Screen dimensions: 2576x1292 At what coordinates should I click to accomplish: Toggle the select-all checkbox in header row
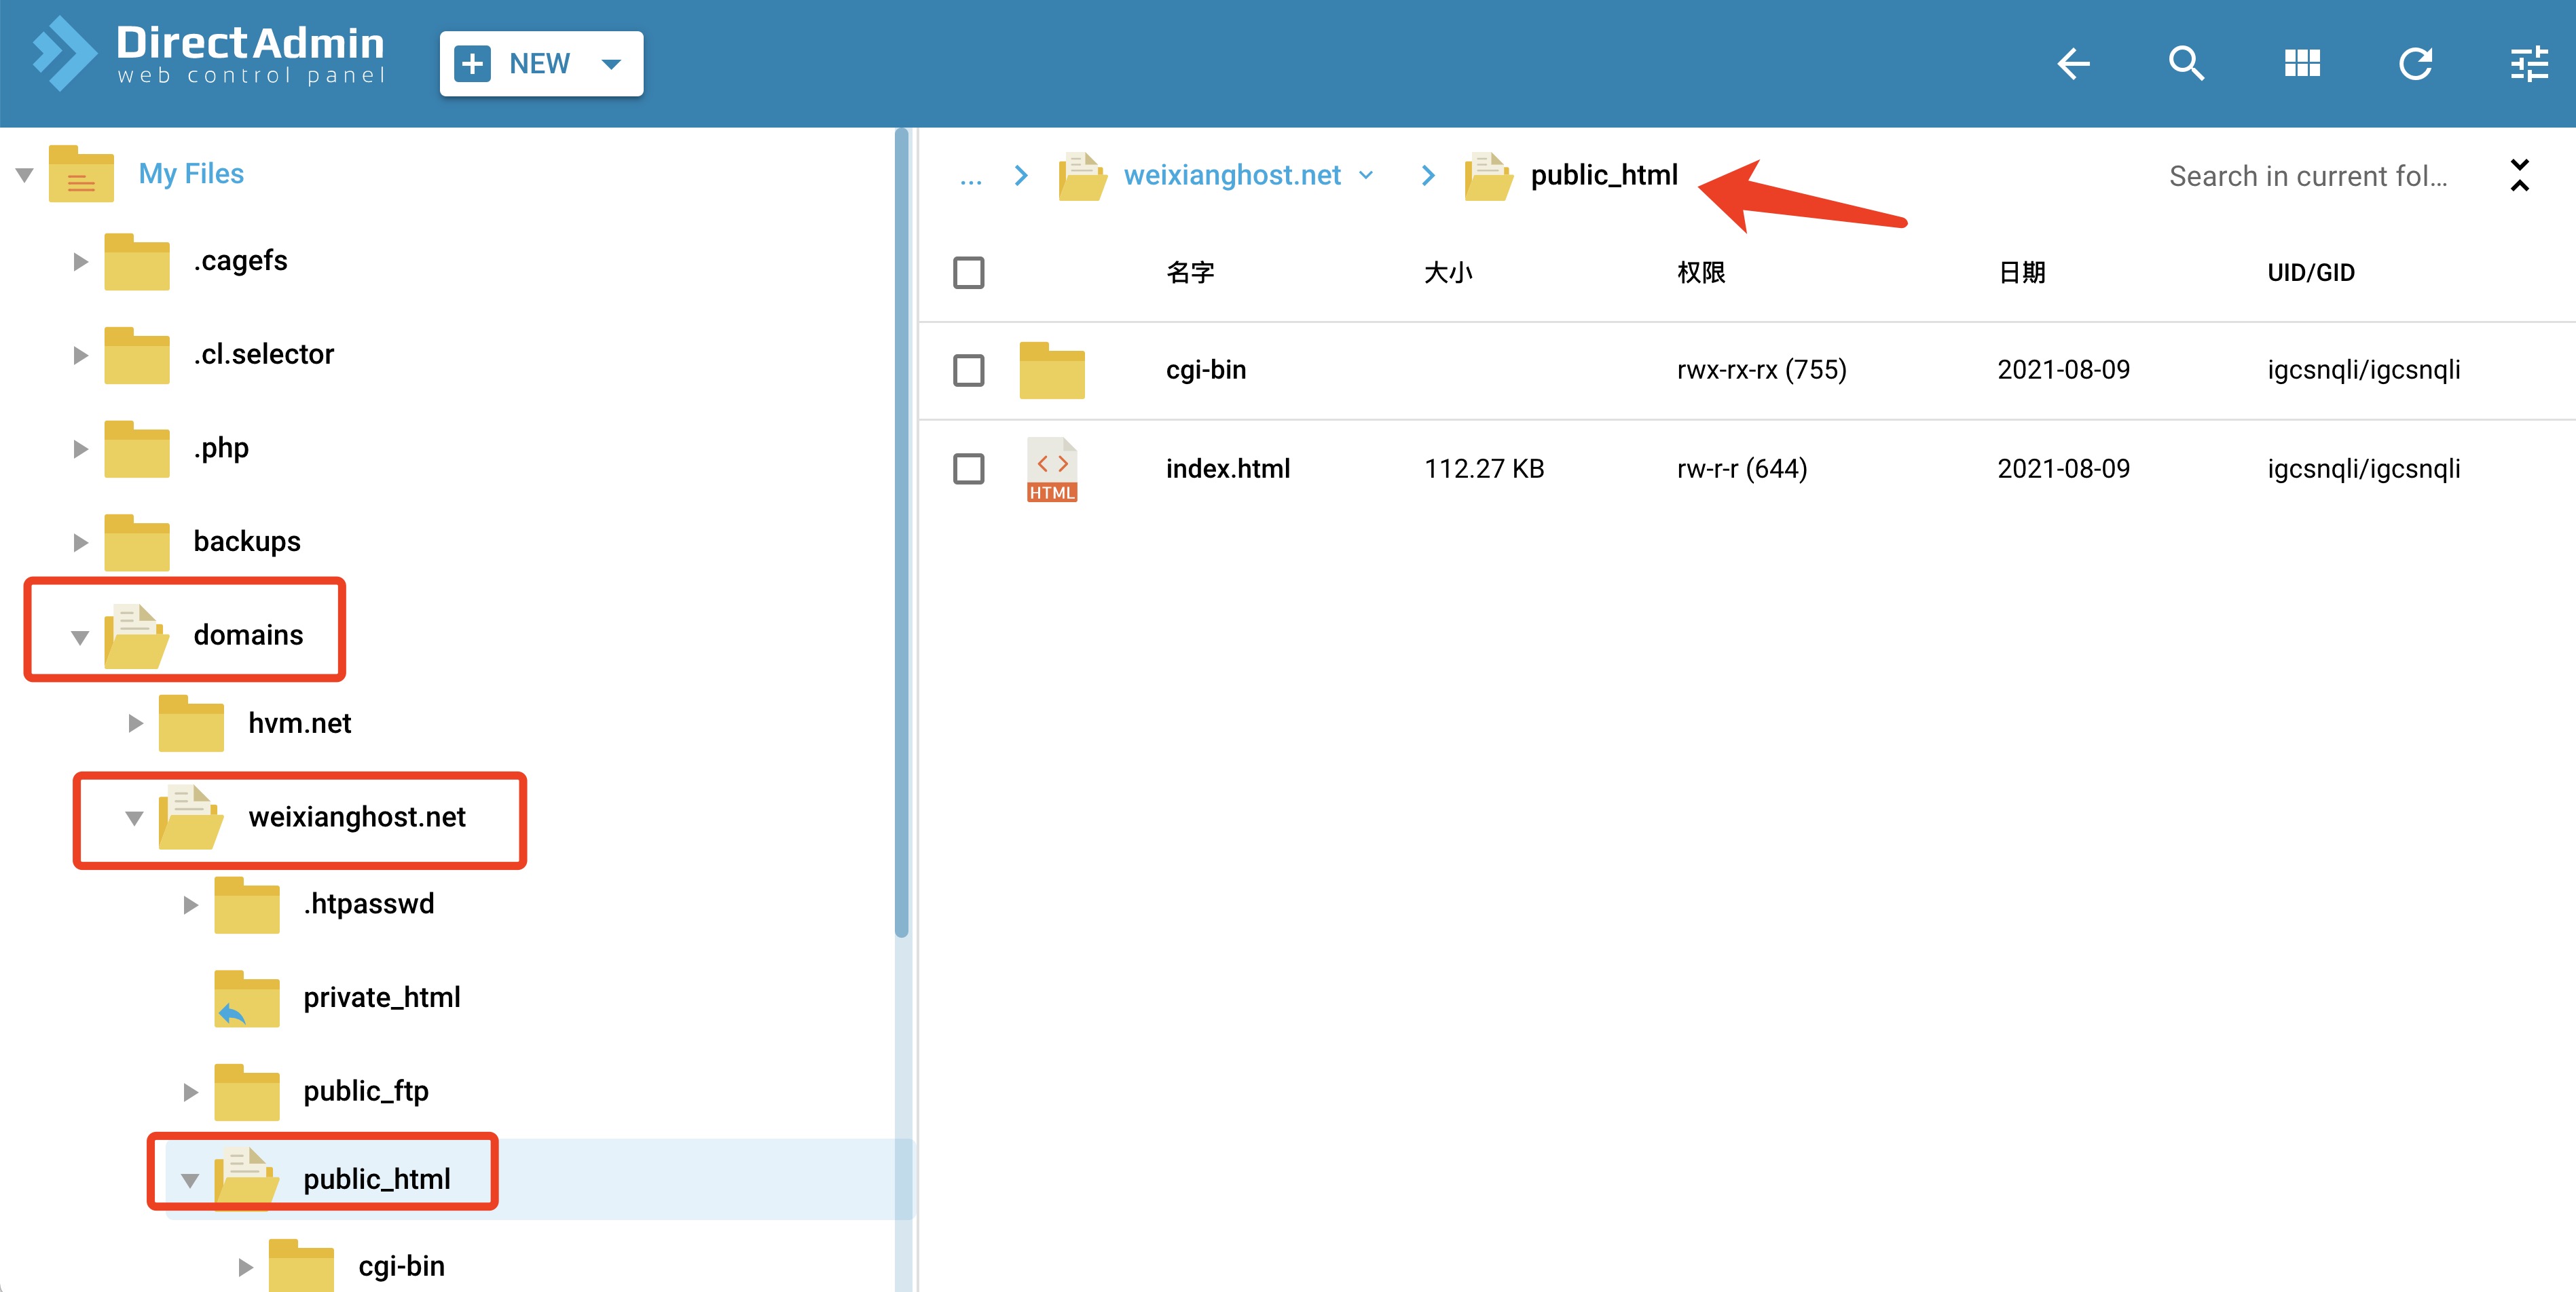(x=968, y=273)
